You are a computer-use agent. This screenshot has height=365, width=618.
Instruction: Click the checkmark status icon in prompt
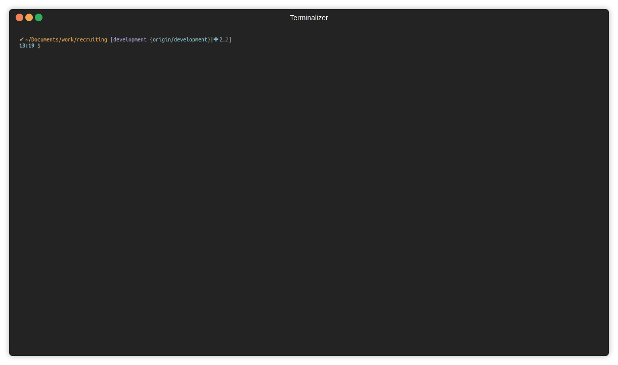pos(22,39)
